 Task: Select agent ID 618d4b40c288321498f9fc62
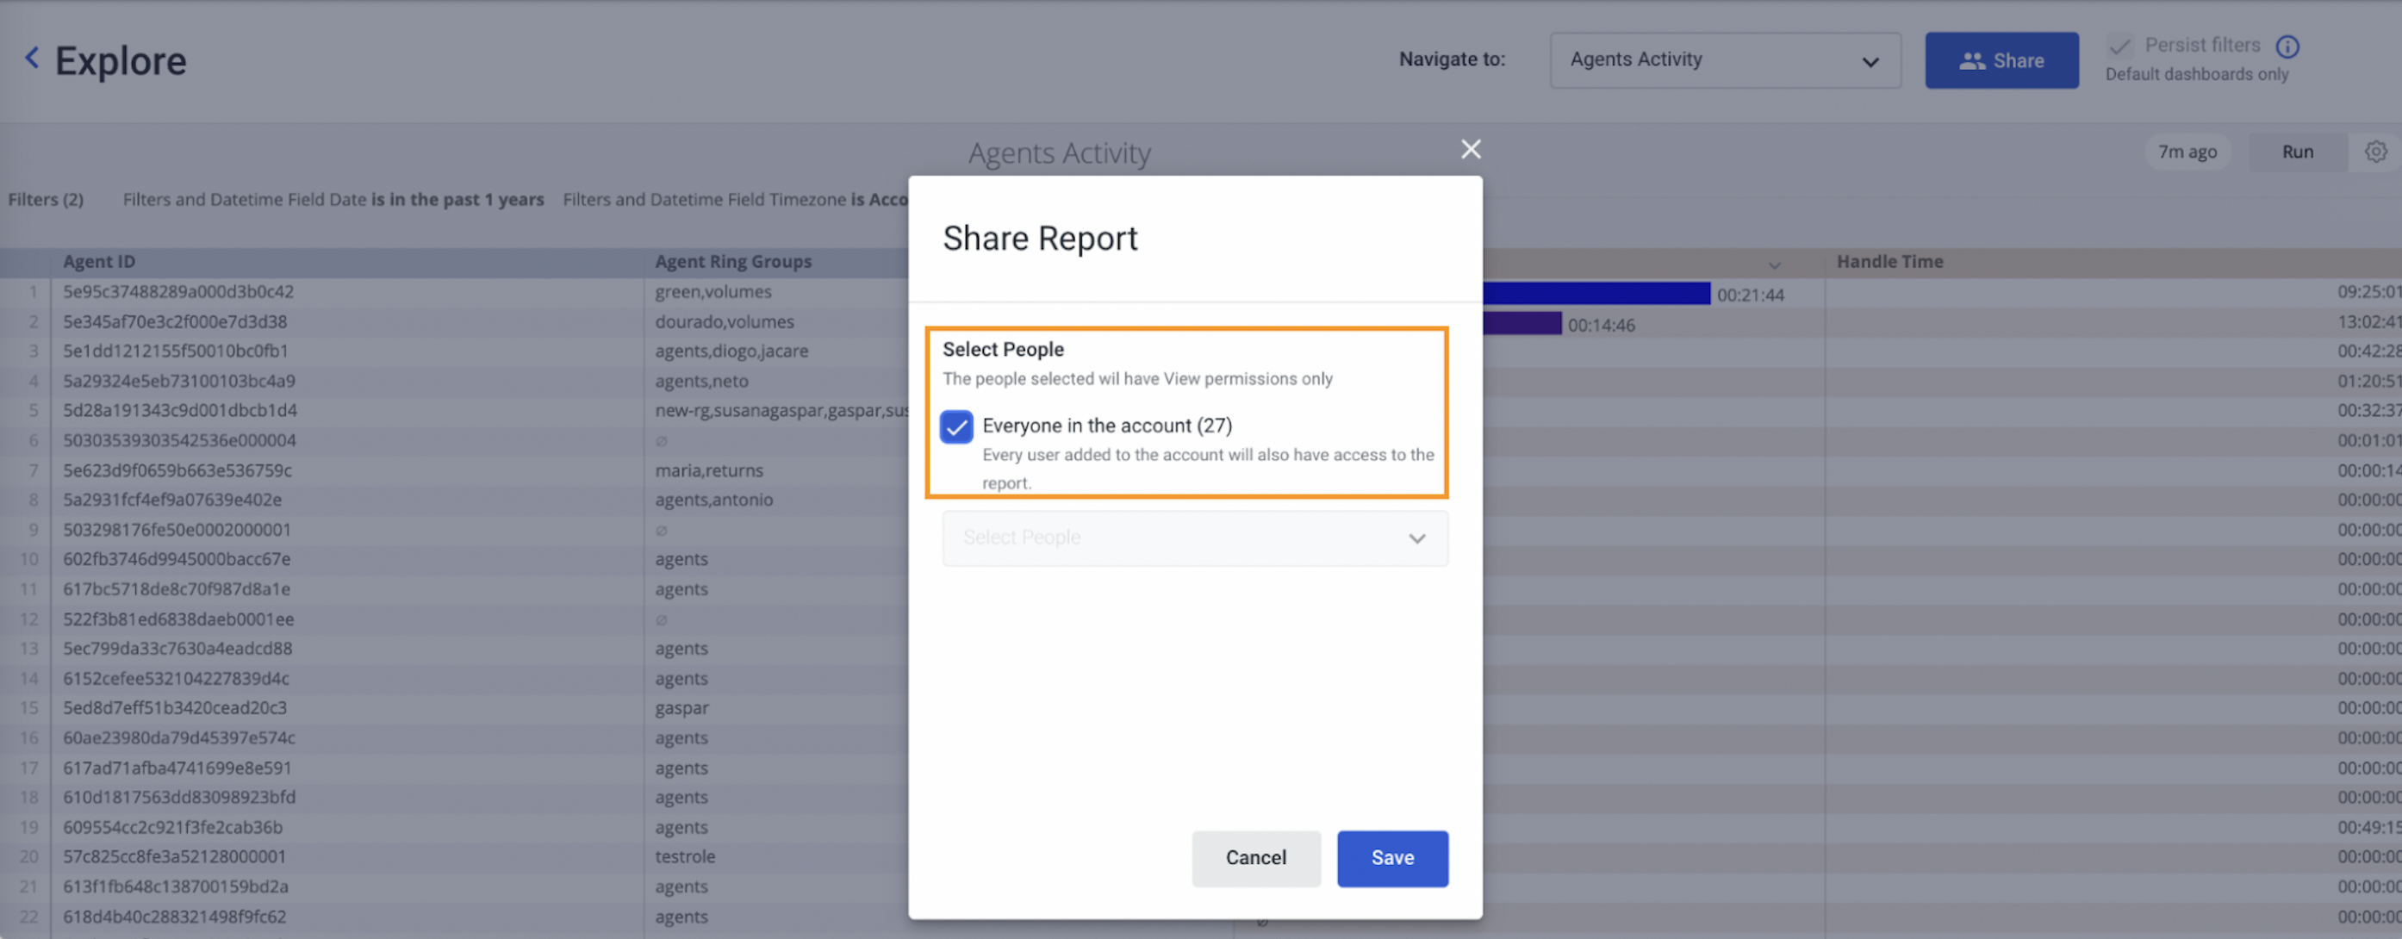coord(174,916)
